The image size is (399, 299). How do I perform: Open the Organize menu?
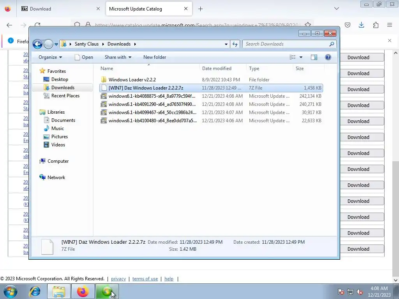[x=50, y=57]
